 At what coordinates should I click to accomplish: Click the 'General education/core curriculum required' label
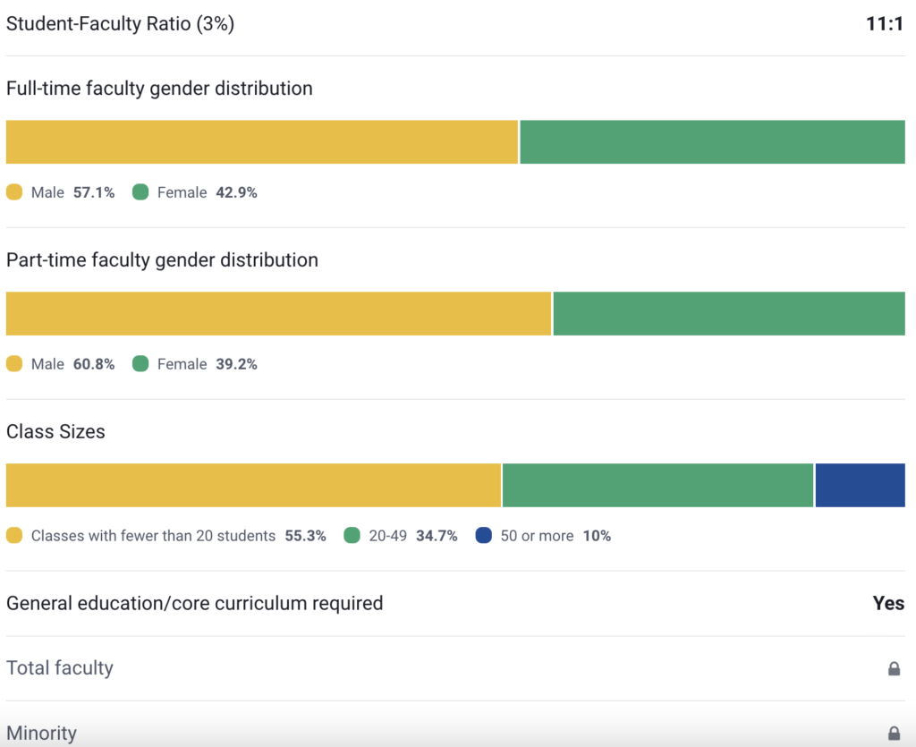(194, 603)
